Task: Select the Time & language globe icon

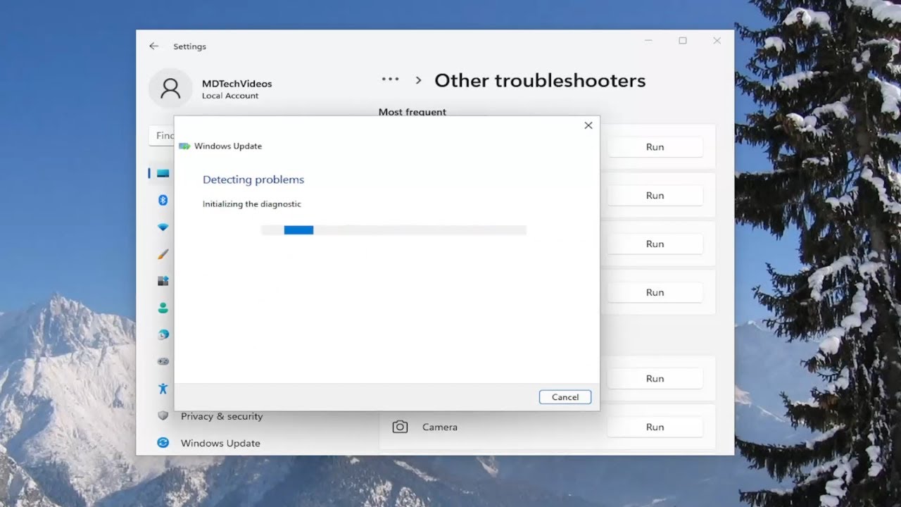Action: pyautogui.click(x=163, y=334)
